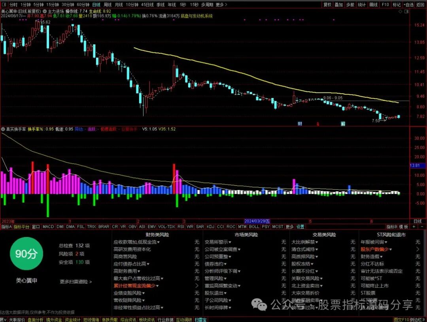Expand 累计经营现金流偏少 risk item

[136, 286]
